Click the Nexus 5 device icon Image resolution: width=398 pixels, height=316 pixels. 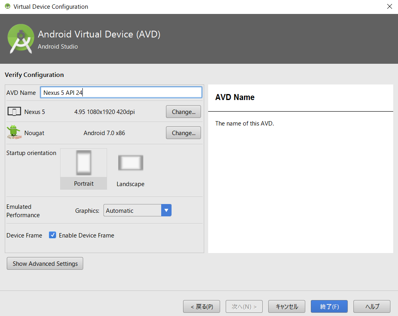pos(14,112)
